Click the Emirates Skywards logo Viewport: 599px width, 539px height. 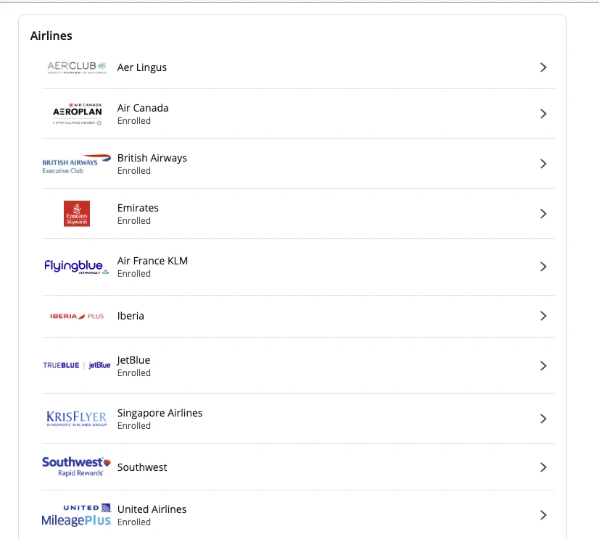pos(76,213)
